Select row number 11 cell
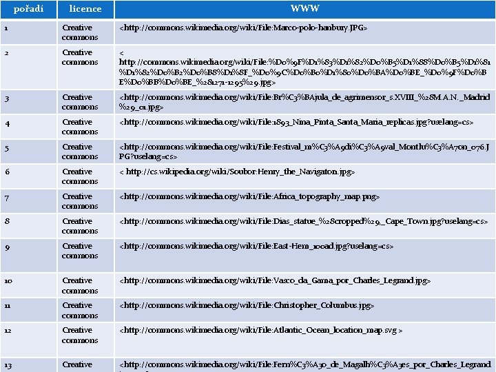This screenshot has width=496, height=372. [28, 310]
